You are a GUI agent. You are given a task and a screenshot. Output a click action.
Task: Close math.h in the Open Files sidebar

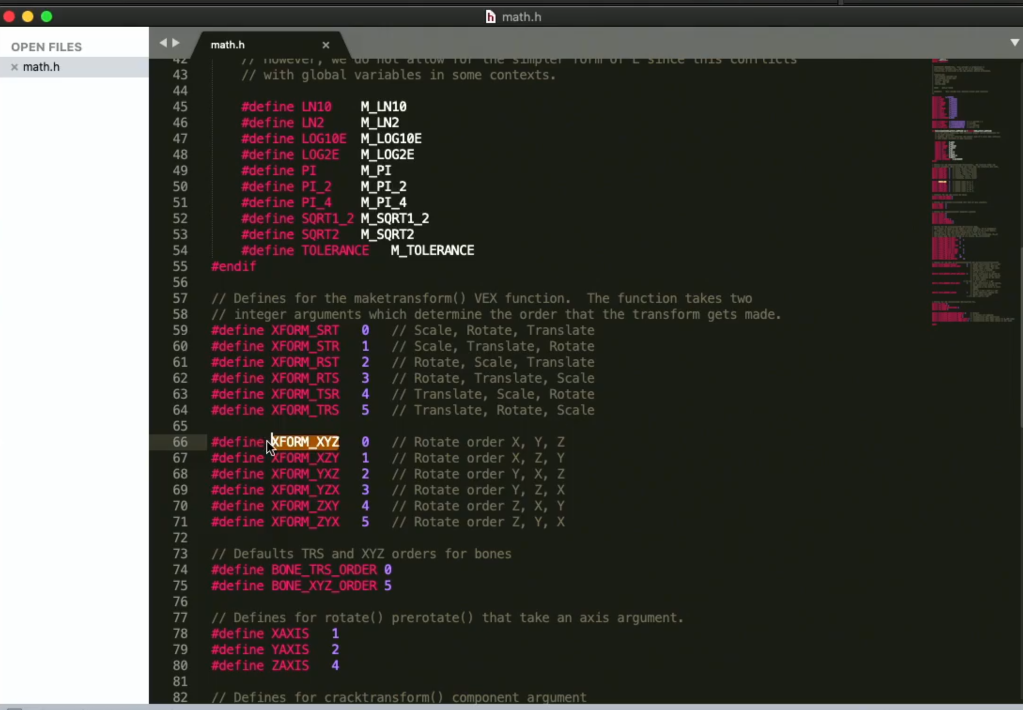pos(14,67)
